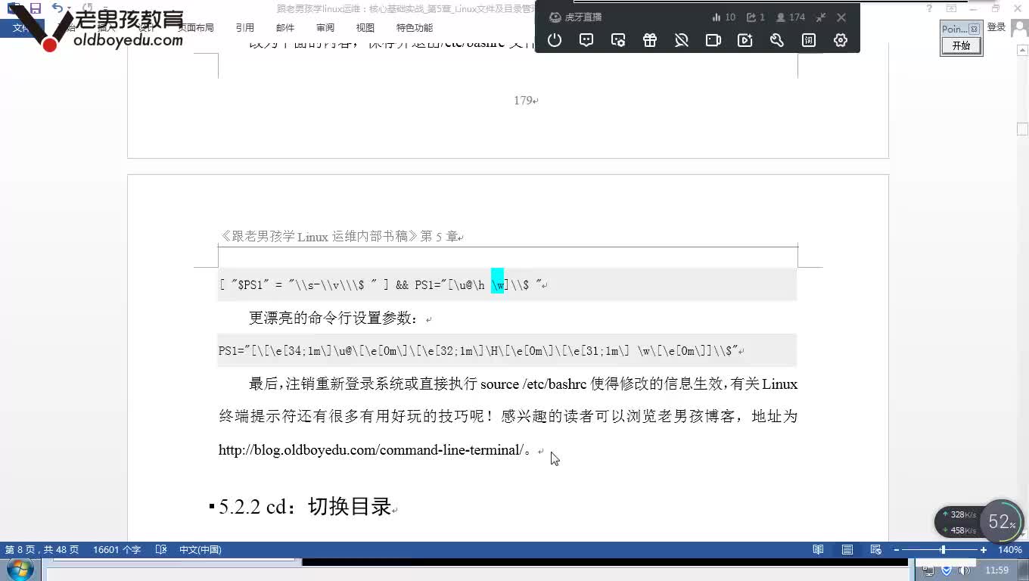Viewport: 1029px width, 581px height.
Task: Open the Undo history dropdown arrow
Action: pyautogui.click(x=67, y=9)
